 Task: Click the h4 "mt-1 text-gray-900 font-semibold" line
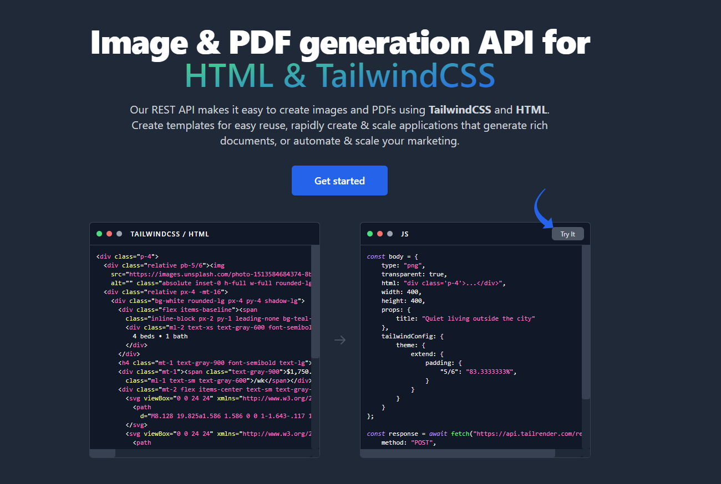pos(215,363)
